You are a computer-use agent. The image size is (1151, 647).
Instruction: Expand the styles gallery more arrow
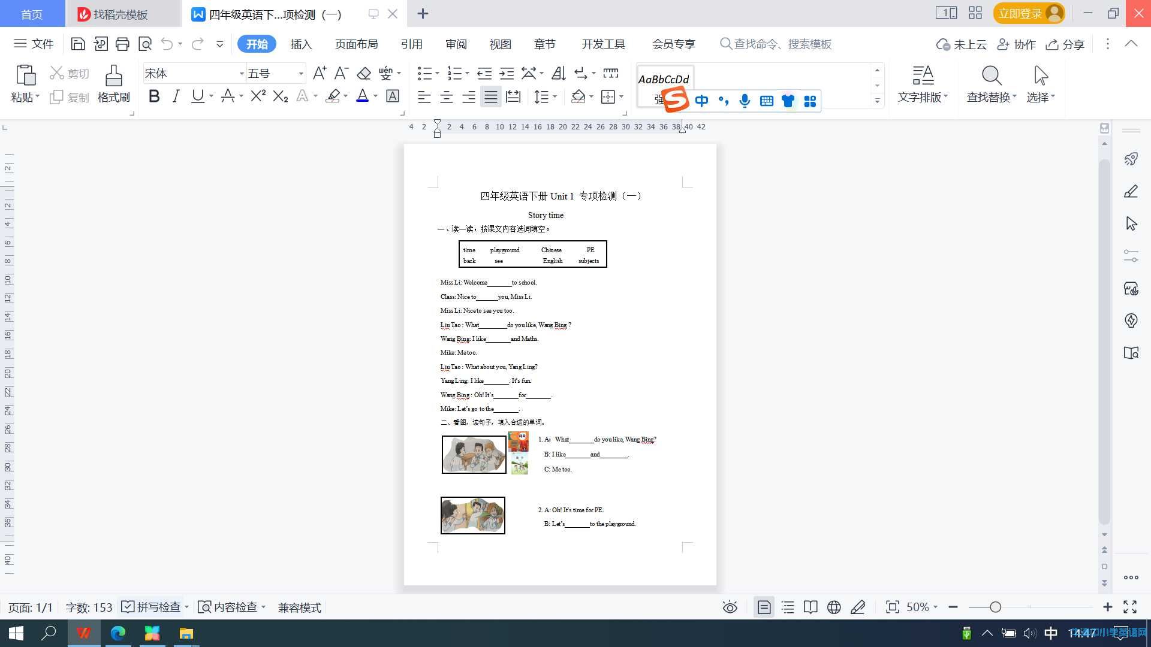pyautogui.click(x=877, y=101)
